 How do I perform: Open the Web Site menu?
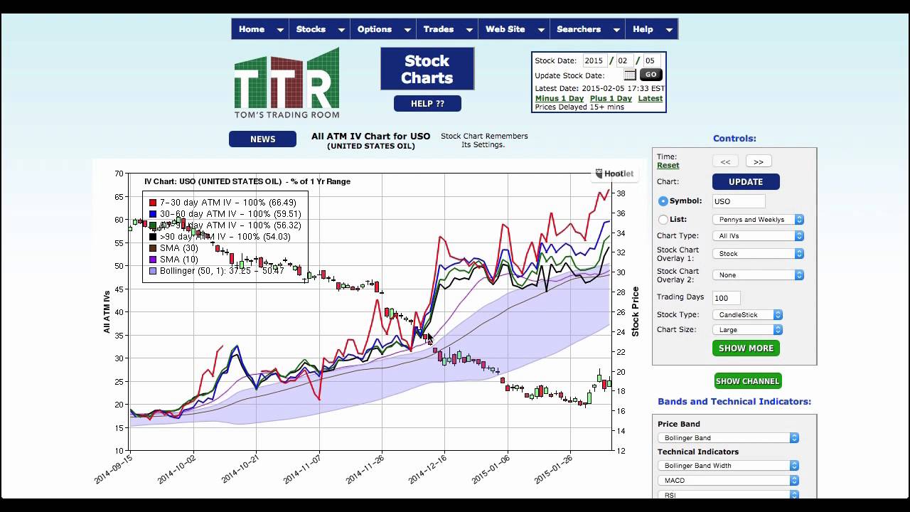click(505, 29)
